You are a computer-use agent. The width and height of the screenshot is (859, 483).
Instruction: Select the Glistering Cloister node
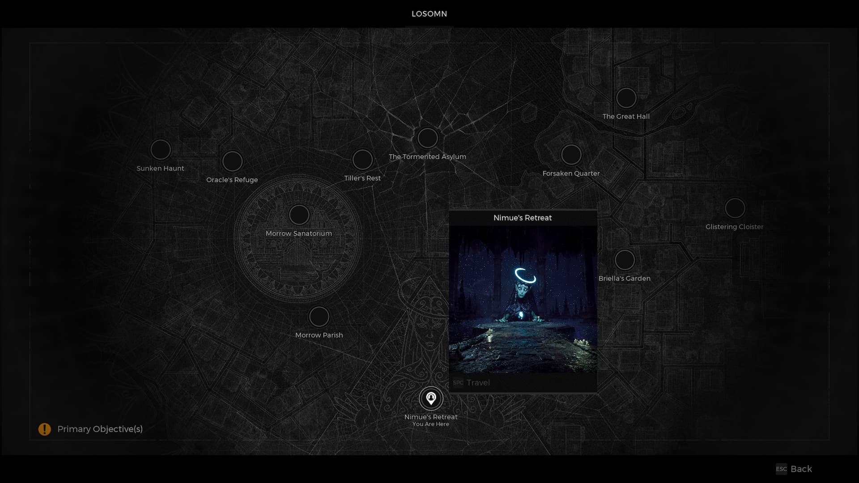(x=735, y=208)
